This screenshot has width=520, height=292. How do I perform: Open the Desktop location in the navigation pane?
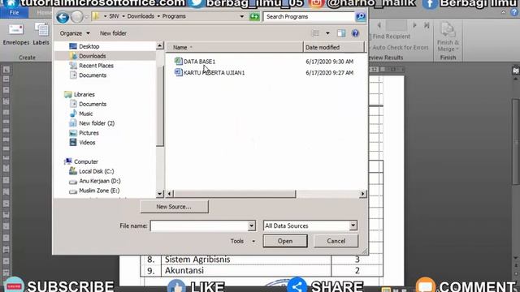[x=84, y=46]
